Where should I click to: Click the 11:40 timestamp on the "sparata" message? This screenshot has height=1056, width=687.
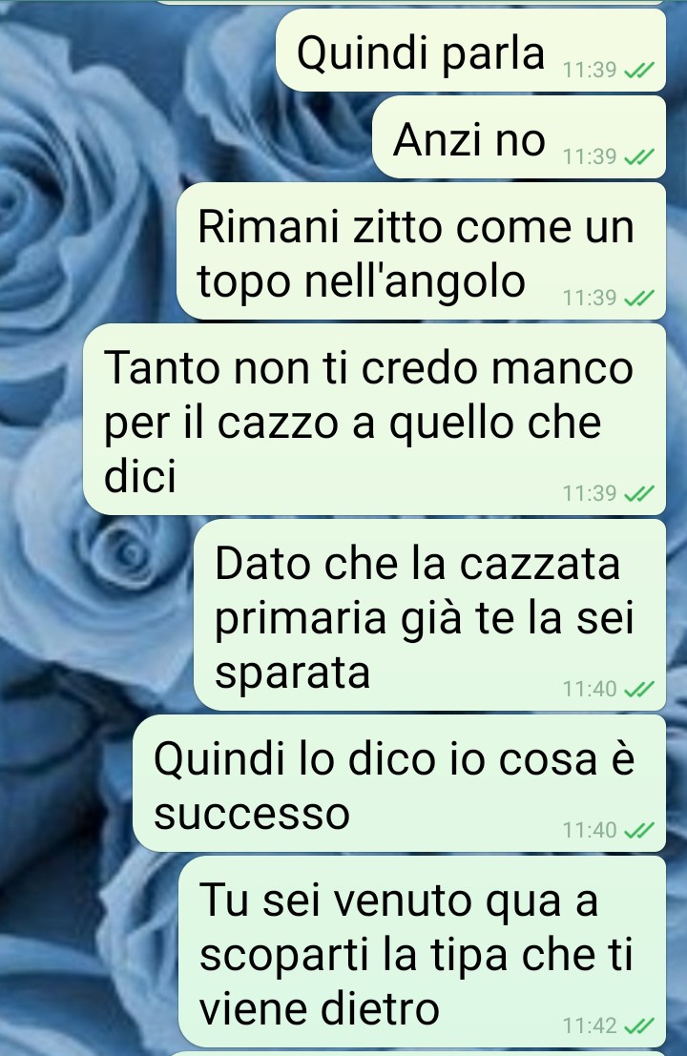click(x=590, y=689)
